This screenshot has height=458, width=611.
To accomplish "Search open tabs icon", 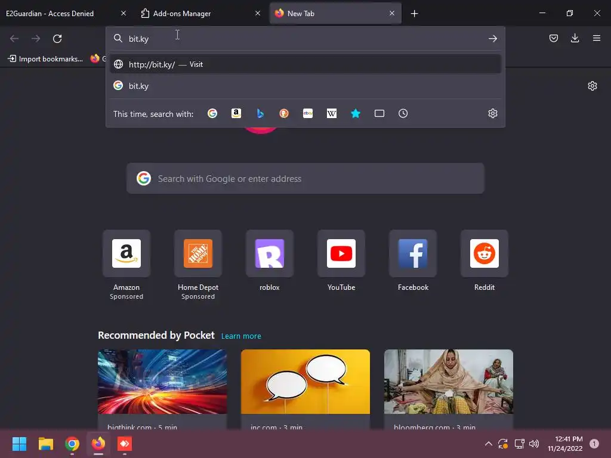I will click(379, 113).
